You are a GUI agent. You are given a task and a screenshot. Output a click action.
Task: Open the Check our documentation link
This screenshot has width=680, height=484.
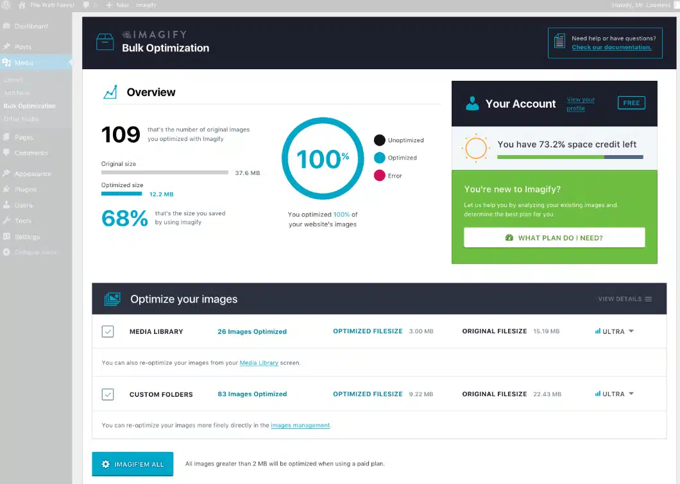pos(611,47)
